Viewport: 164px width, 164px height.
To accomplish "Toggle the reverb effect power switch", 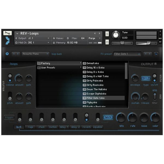I will click(86, 117).
